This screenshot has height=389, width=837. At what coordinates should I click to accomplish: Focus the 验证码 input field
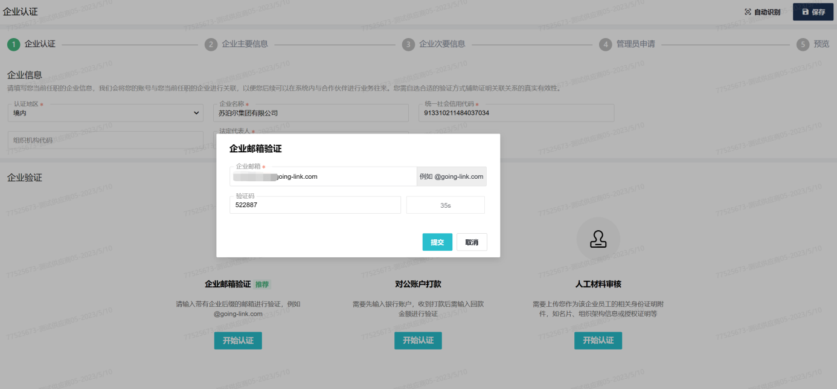[x=315, y=205]
